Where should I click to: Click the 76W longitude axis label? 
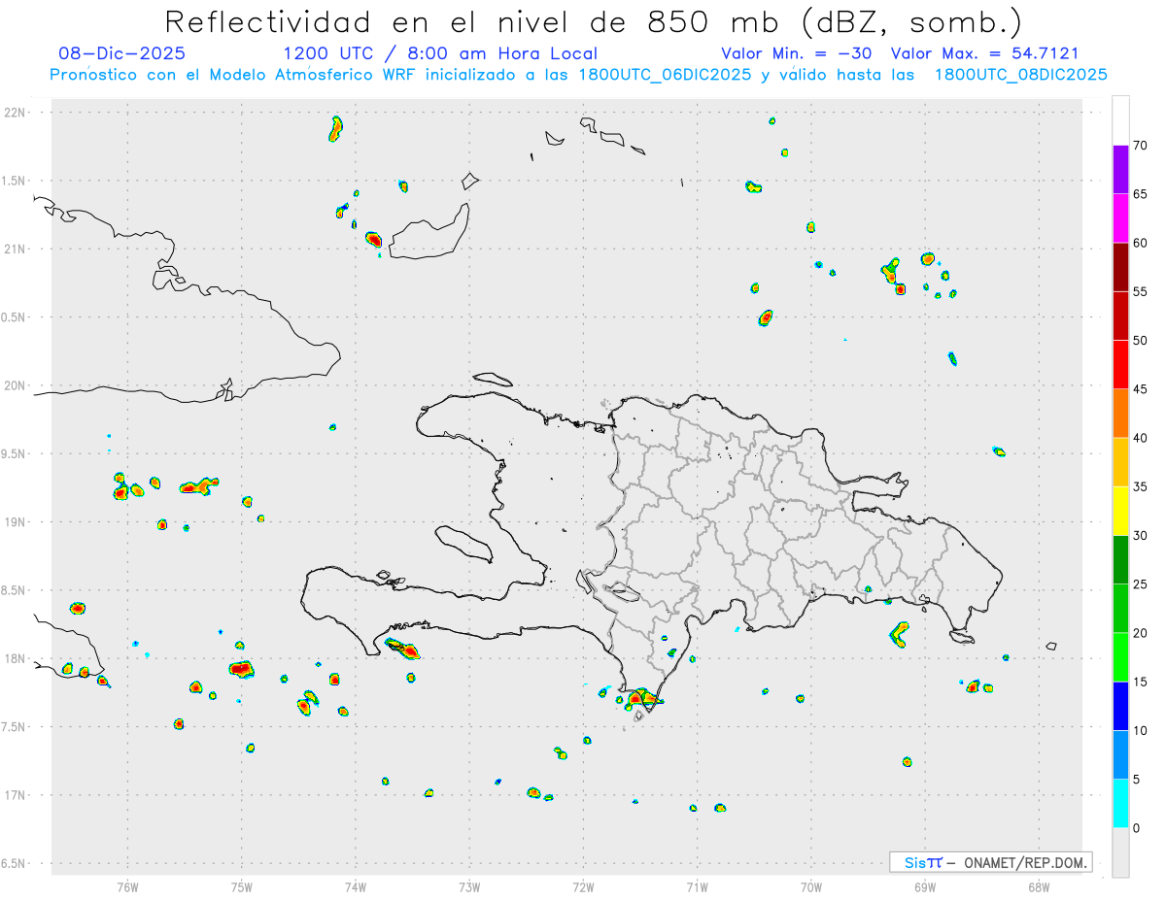tap(127, 886)
